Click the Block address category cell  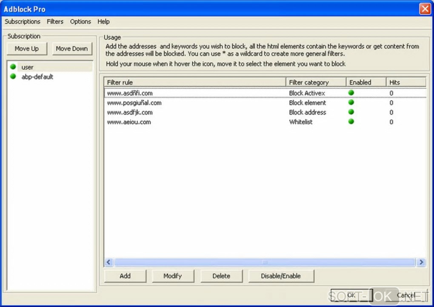pyautogui.click(x=308, y=112)
